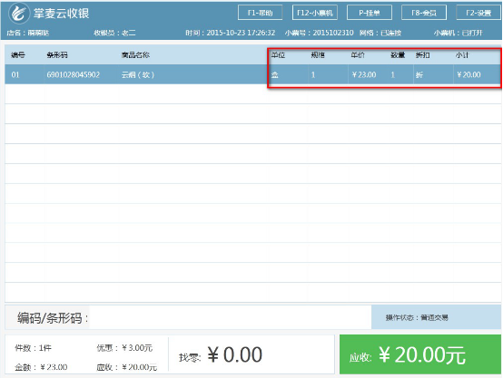This screenshot has height=378, width=503.
Task: Click the row number 01 cell
Action: [x=15, y=74]
